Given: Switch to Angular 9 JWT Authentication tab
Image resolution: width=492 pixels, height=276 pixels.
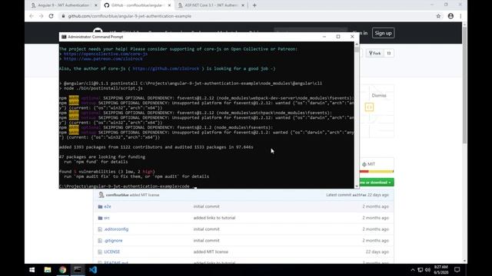Looking at the screenshot, I should [x=65, y=5].
